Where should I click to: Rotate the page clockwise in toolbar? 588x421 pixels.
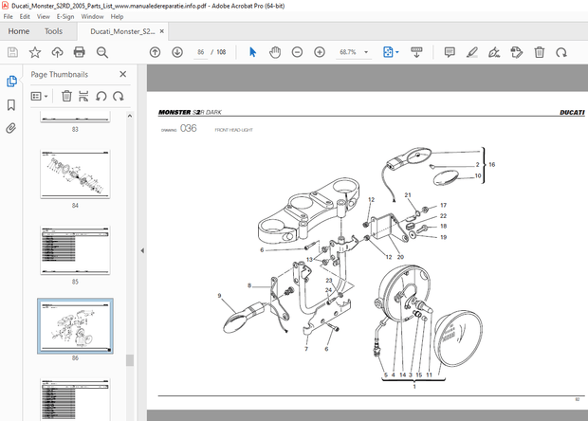[561, 52]
